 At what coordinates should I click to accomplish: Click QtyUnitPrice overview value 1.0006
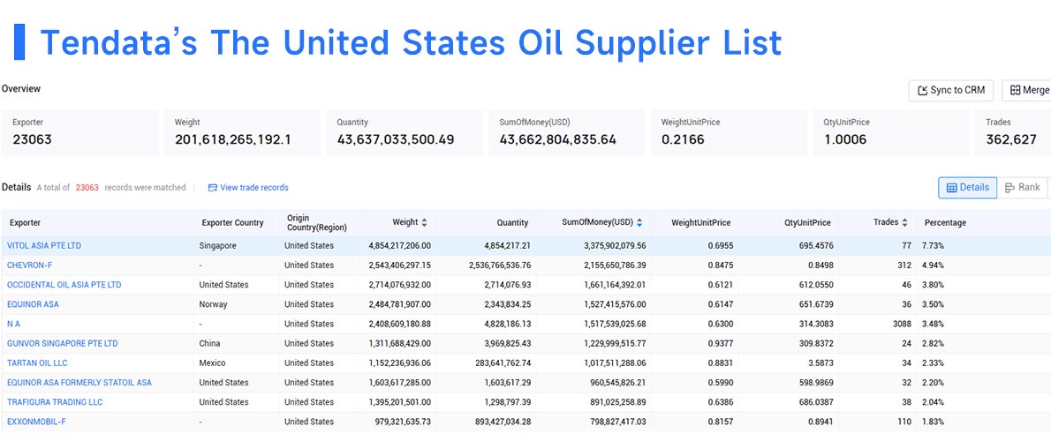[x=845, y=140]
